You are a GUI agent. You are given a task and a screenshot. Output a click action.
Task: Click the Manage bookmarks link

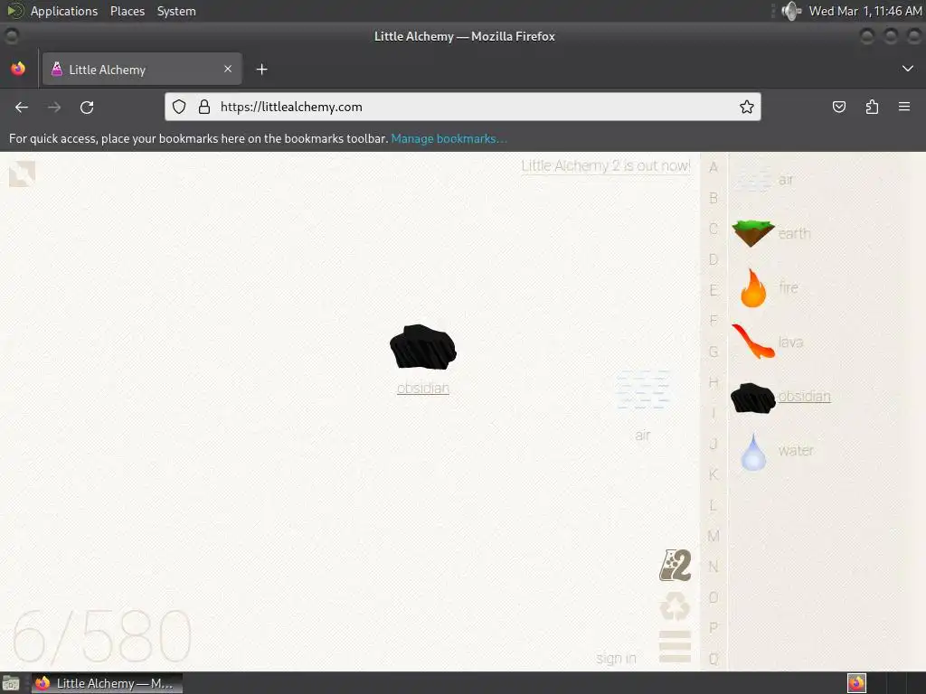(449, 138)
